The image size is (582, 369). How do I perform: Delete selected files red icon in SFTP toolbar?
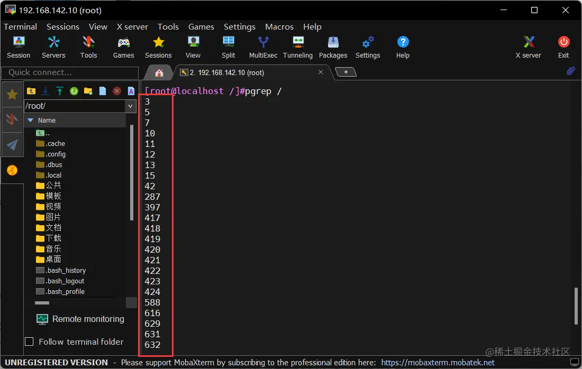click(117, 91)
